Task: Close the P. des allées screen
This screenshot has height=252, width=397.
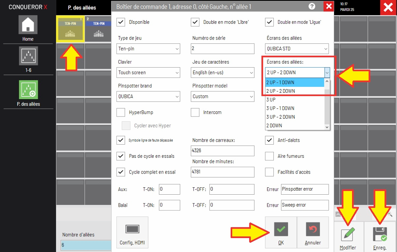Action: (x=388, y=8)
